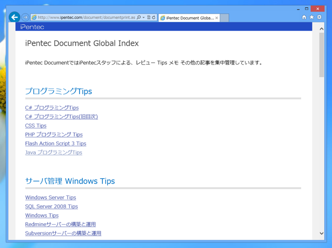The image size is (332, 248).
Task: Select the iPentec Document Global tab
Action: tap(189, 18)
